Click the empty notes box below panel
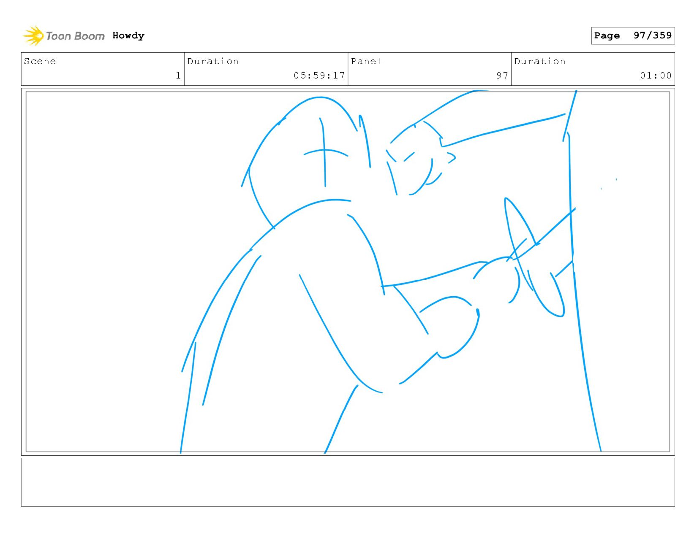 (x=348, y=482)
